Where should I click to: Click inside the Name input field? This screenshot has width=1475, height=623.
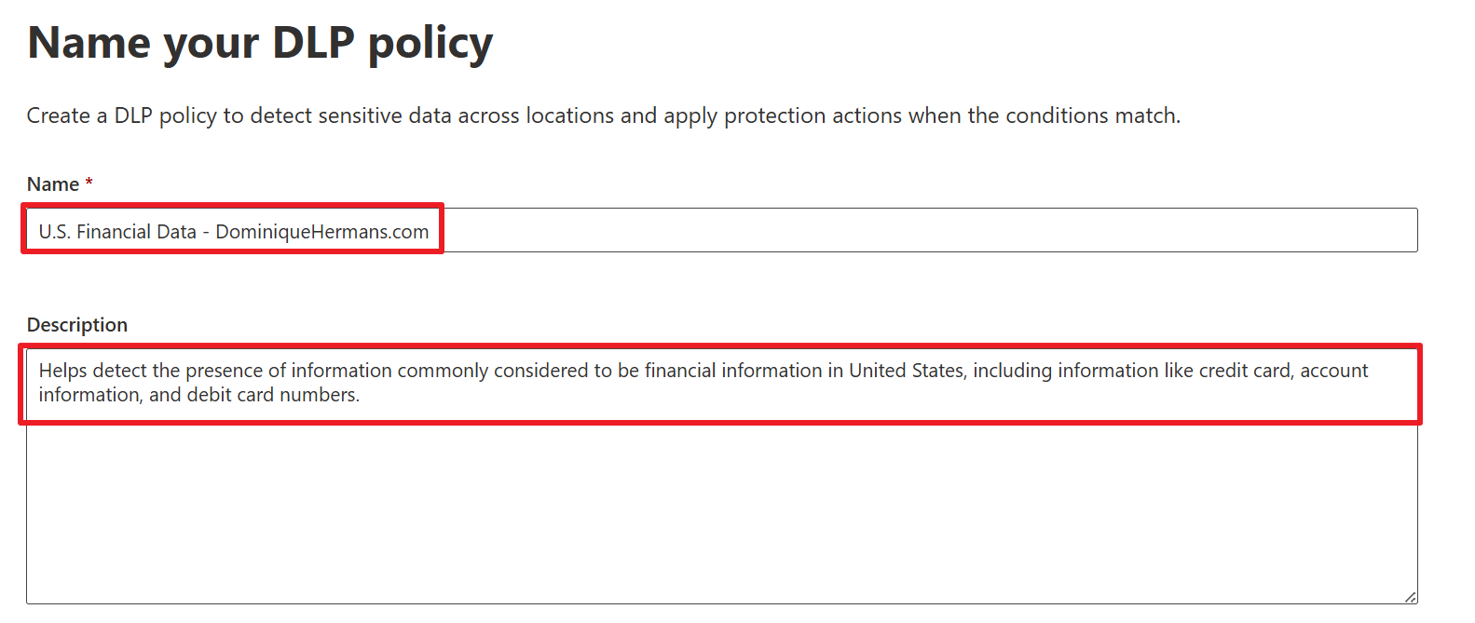click(652, 229)
